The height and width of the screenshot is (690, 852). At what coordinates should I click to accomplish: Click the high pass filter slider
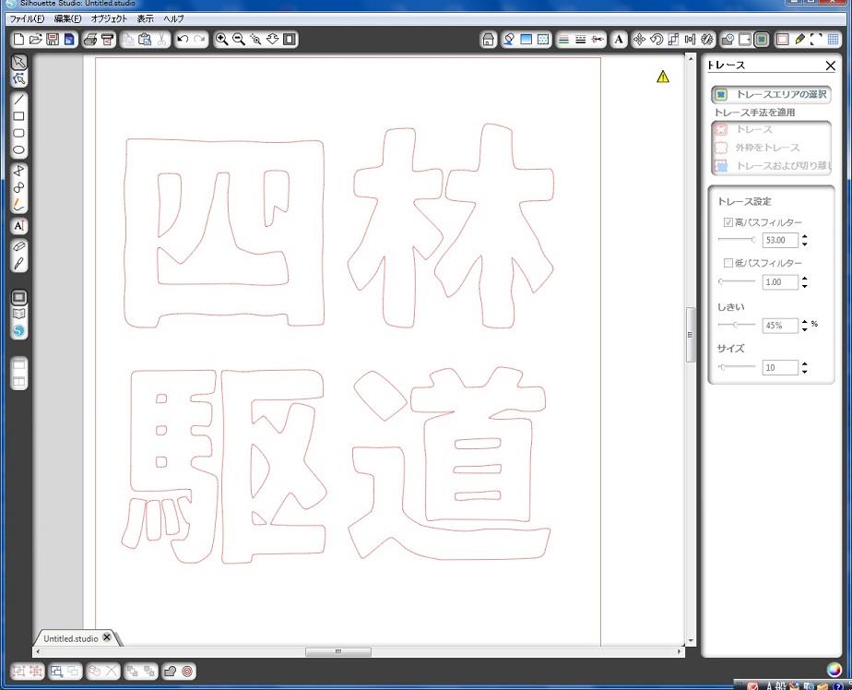pyautogui.click(x=737, y=239)
